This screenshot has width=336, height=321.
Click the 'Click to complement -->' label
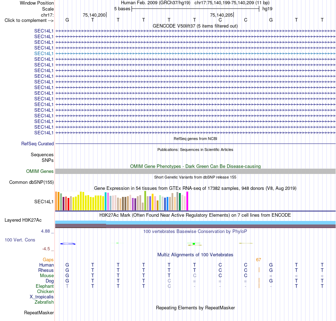[x=29, y=21]
